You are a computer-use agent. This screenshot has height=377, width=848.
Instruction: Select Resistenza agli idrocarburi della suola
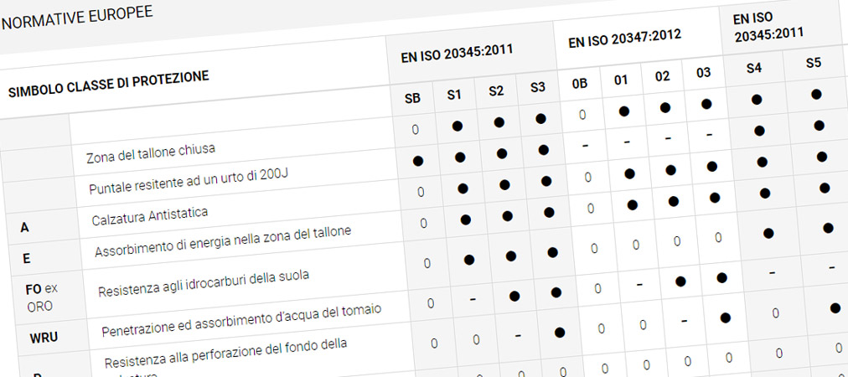pos(204,283)
